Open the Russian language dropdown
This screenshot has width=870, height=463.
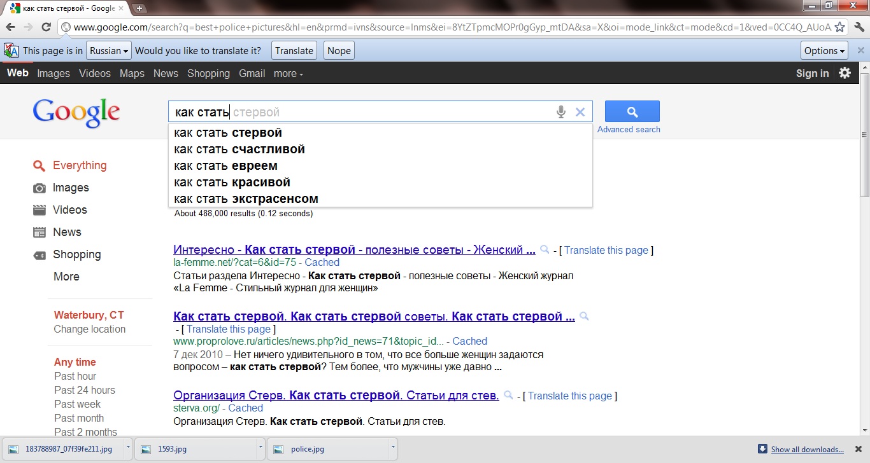pyautogui.click(x=109, y=51)
